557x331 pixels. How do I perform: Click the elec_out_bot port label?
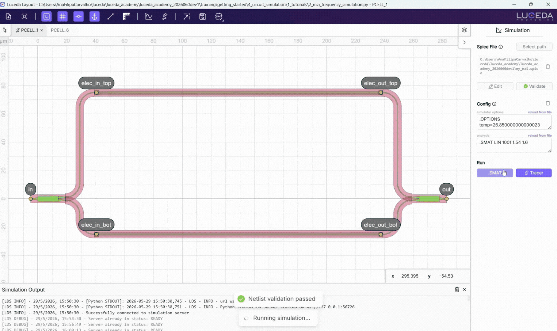tap(380, 225)
